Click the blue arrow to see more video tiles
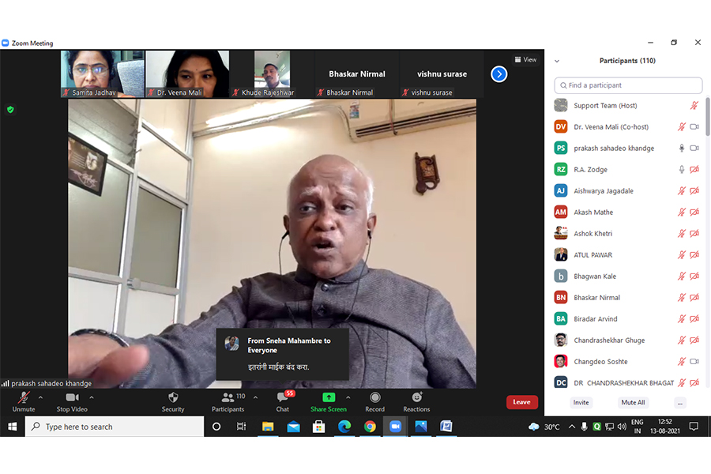 click(498, 74)
